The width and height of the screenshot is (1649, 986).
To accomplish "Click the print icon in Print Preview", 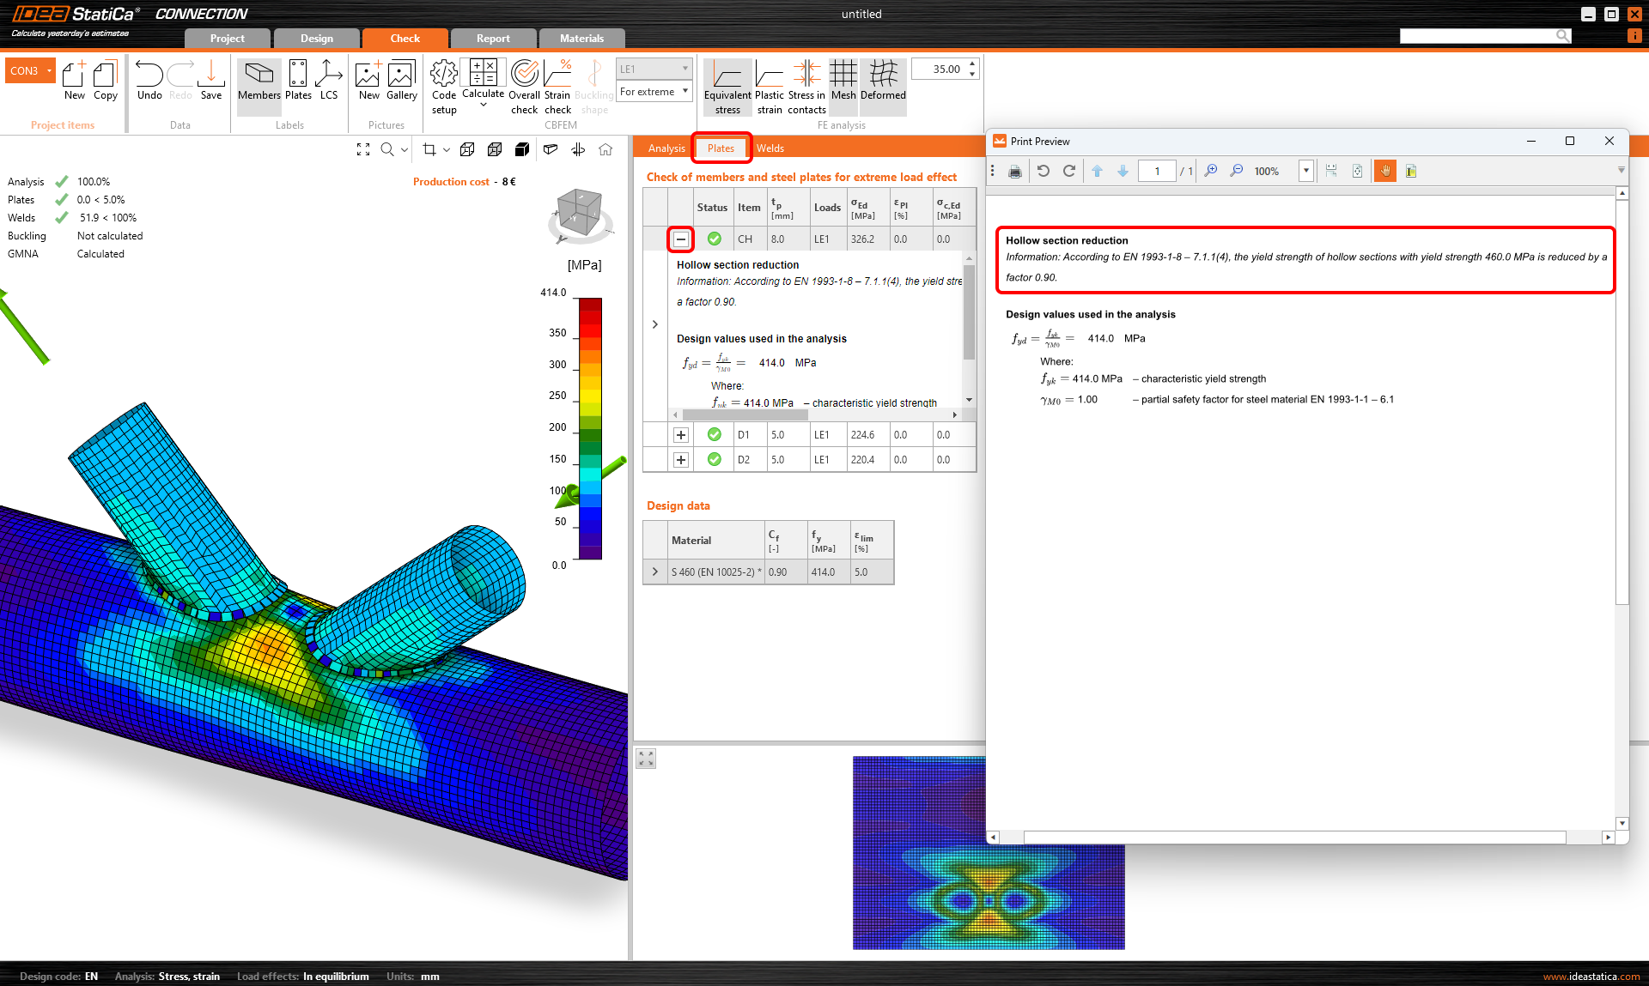I will [x=1015, y=171].
